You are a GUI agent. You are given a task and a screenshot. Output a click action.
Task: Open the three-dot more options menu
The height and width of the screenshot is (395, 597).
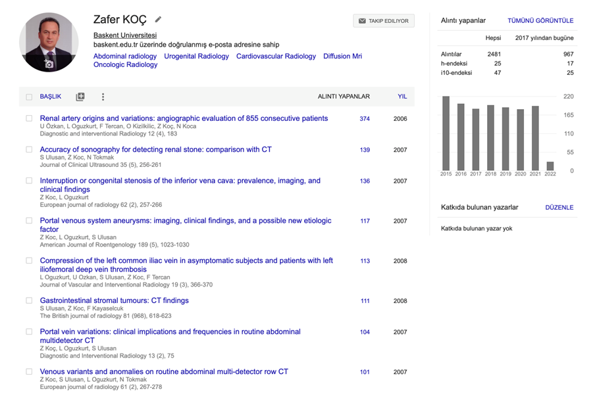tap(103, 97)
